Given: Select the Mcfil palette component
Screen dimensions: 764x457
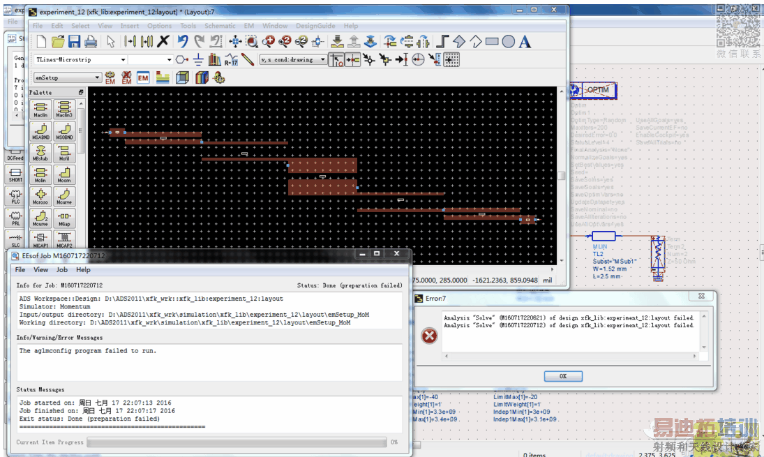Looking at the screenshot, I should (63, 153).
